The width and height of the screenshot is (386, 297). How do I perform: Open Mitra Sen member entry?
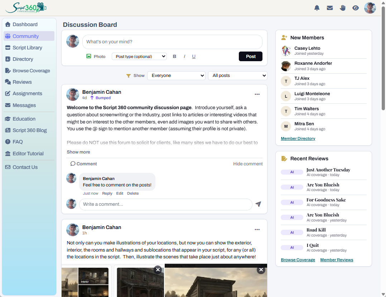[x=323, y=126]
